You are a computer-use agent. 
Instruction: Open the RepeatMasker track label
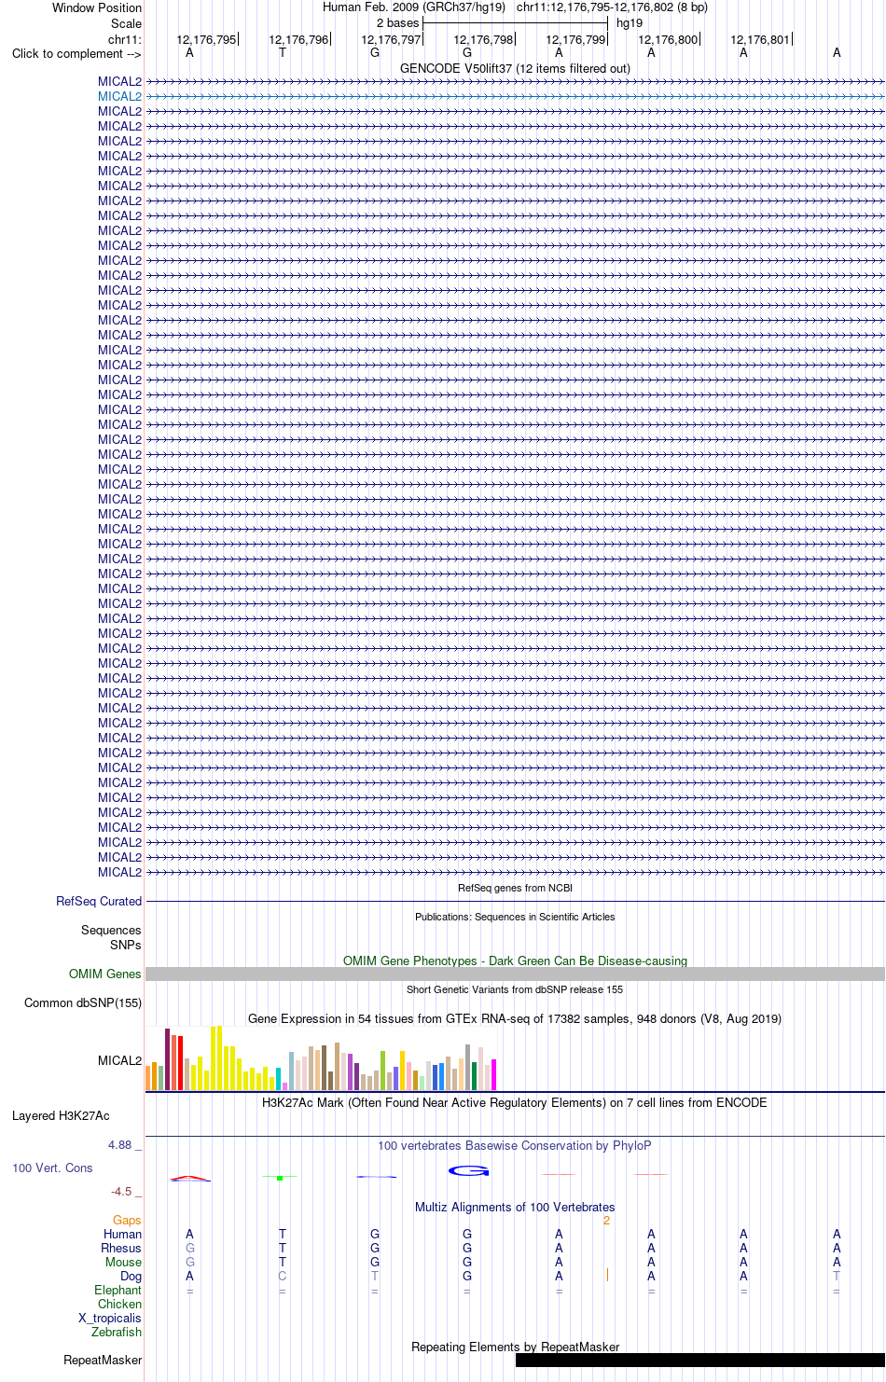[103, 1360]
